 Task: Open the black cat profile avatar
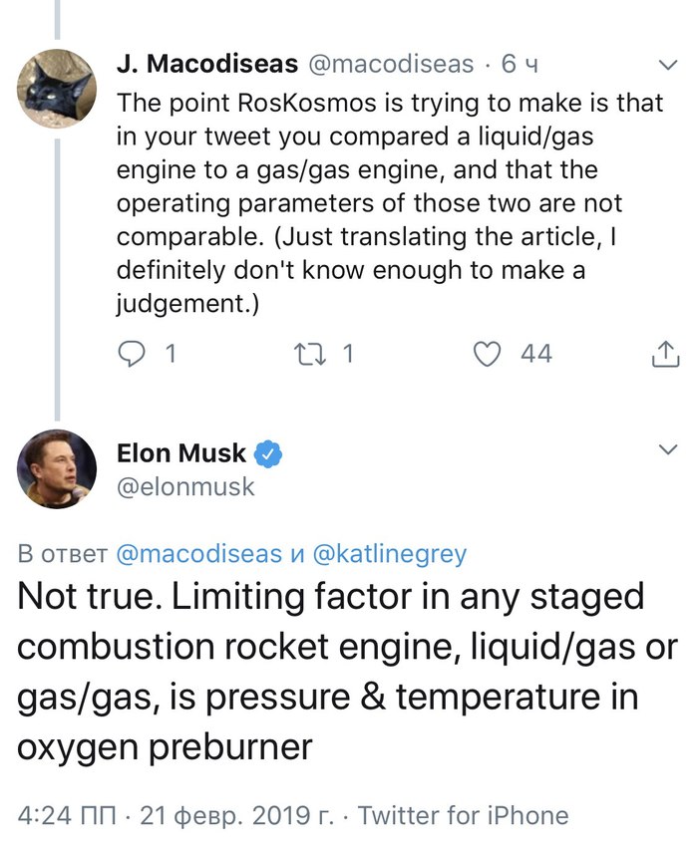click(56, 88)
